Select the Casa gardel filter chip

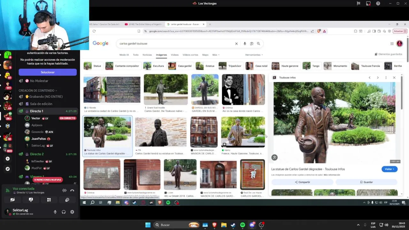181,66
